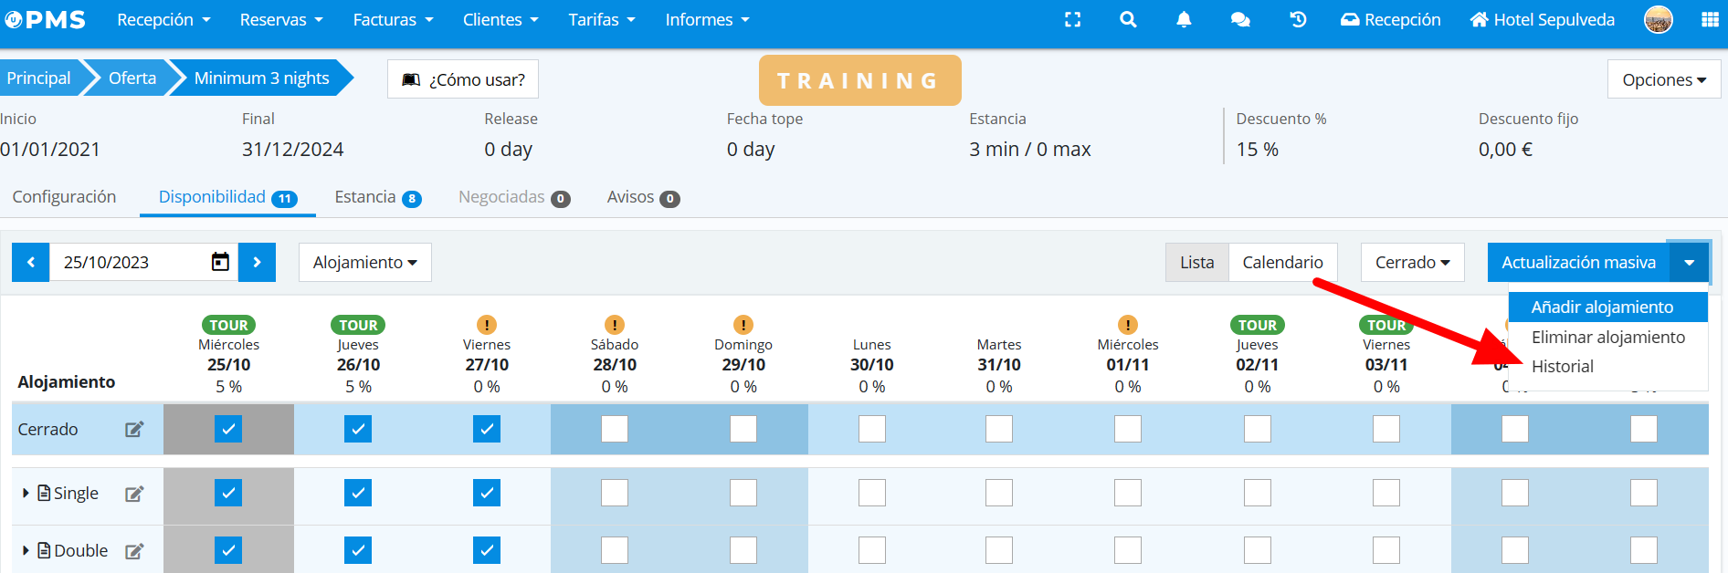Open the calendar date picker icon
The image size is (1728, 573).
pos(220,262)
